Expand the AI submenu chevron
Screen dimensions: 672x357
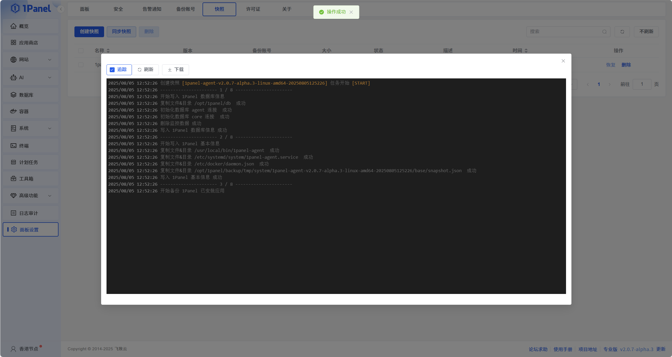click(50, 78)
